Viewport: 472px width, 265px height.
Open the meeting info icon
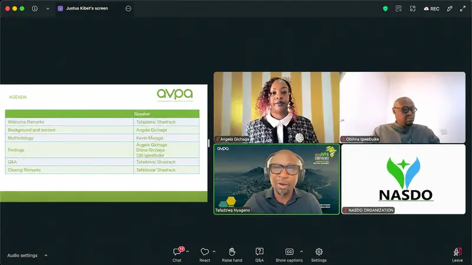(x=35, y=8)
